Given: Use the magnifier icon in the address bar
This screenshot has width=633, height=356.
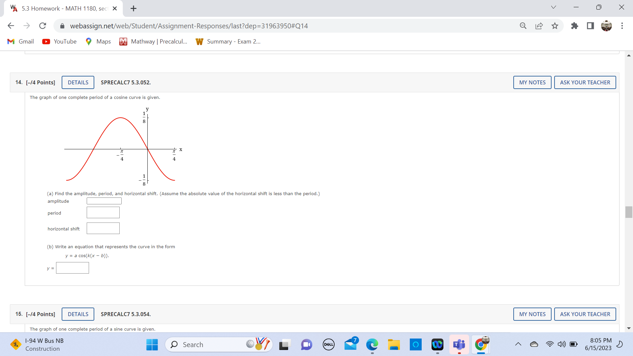Looking at the screenshot, I should (523, 26).
